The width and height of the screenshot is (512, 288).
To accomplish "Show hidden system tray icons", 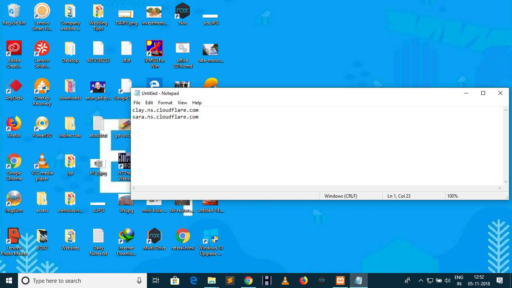I will pos(421,280).
